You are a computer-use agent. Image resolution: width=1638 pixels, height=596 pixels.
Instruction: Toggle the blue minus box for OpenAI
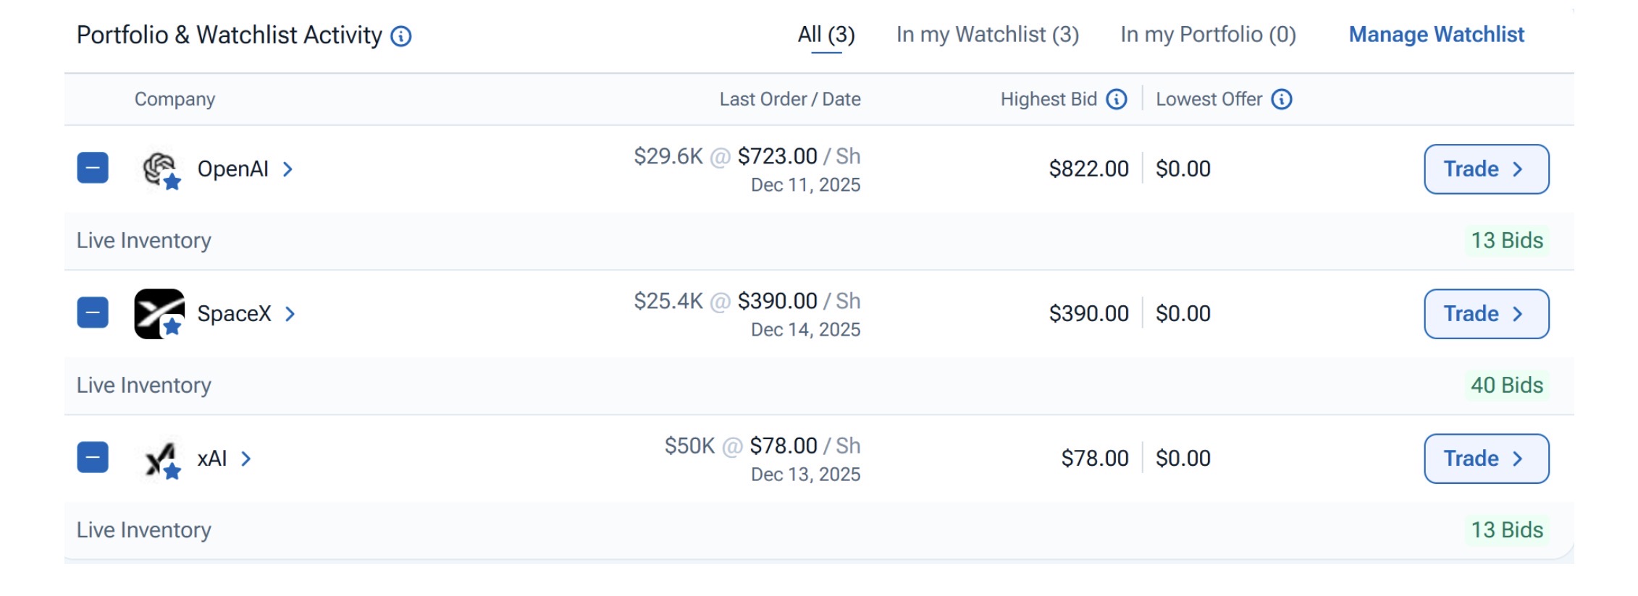93,168
